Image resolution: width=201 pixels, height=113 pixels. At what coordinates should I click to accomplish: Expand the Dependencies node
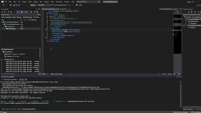pos(186,21)
